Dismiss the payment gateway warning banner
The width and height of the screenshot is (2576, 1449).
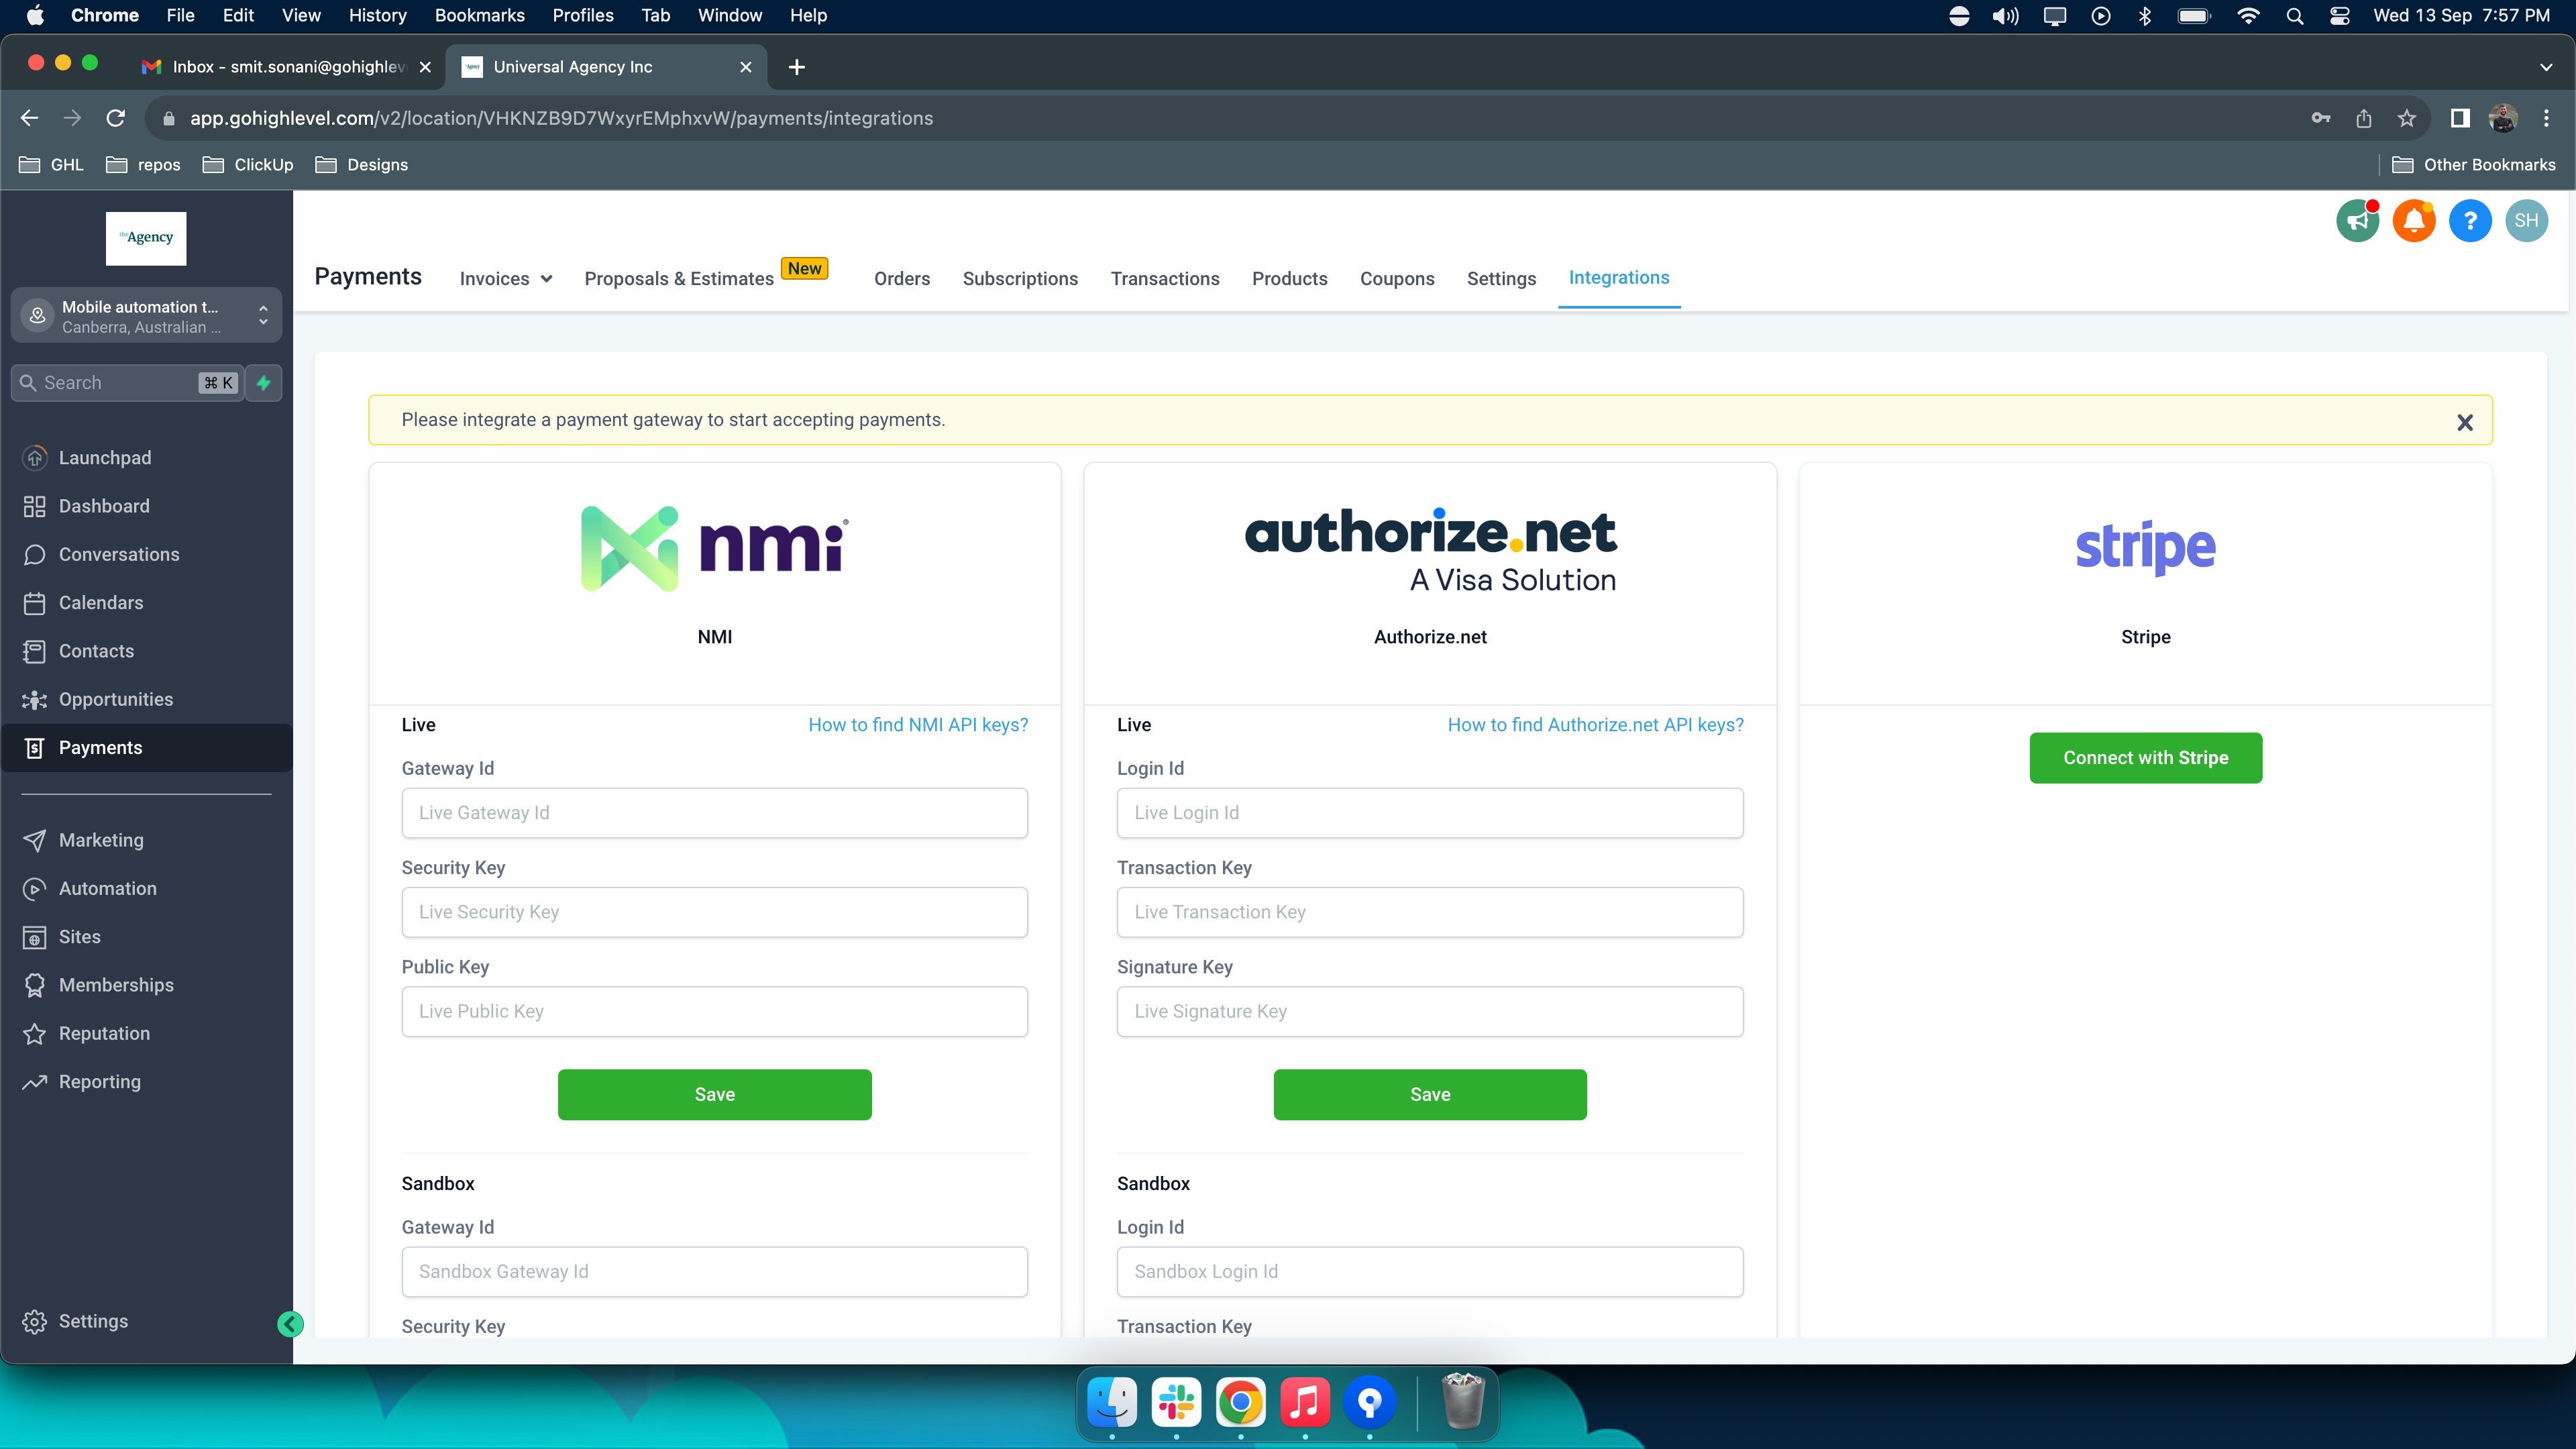point(2464,422)
